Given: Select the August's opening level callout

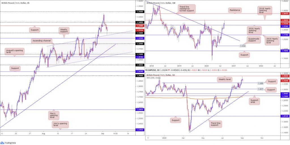Looking at the screenshot, I should coord(15,51).
